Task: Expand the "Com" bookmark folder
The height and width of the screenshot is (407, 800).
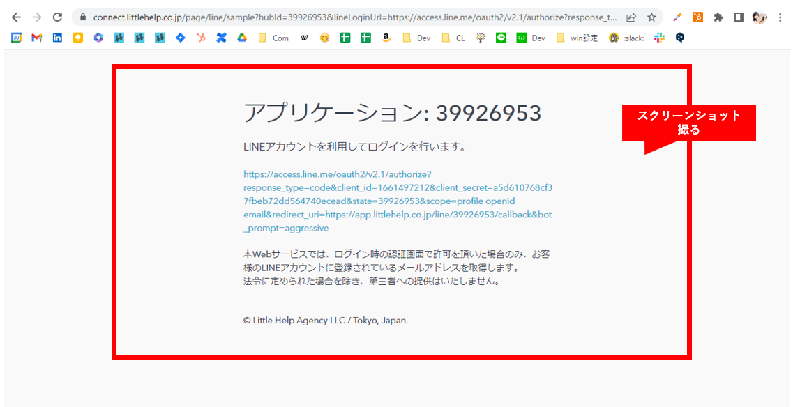Action: tap(273, 38)
